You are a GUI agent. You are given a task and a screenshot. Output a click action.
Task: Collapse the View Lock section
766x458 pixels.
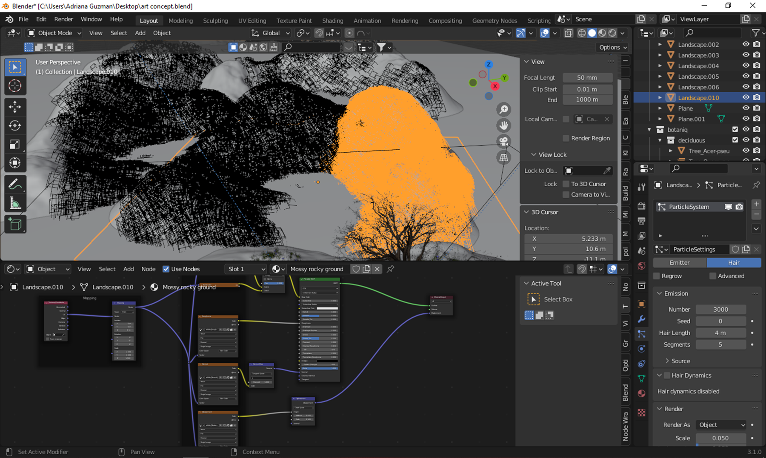(x=534, y=154)
